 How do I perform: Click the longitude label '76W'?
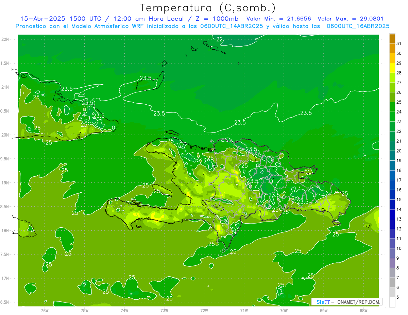45,311
